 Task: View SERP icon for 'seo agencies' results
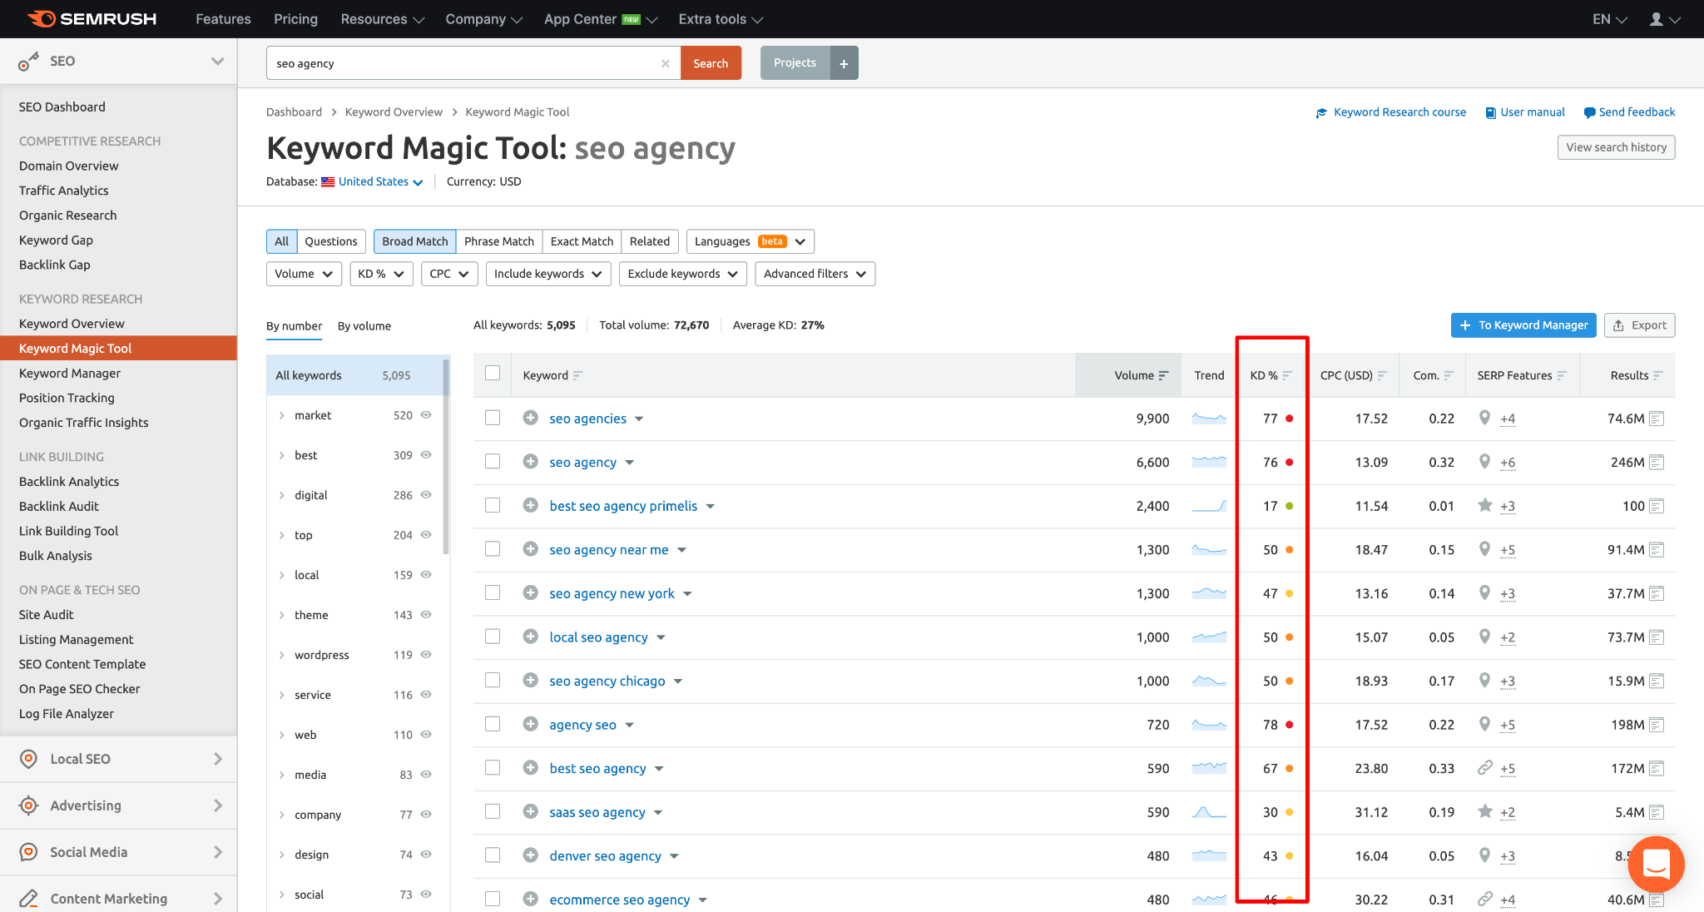[1657, 419]
